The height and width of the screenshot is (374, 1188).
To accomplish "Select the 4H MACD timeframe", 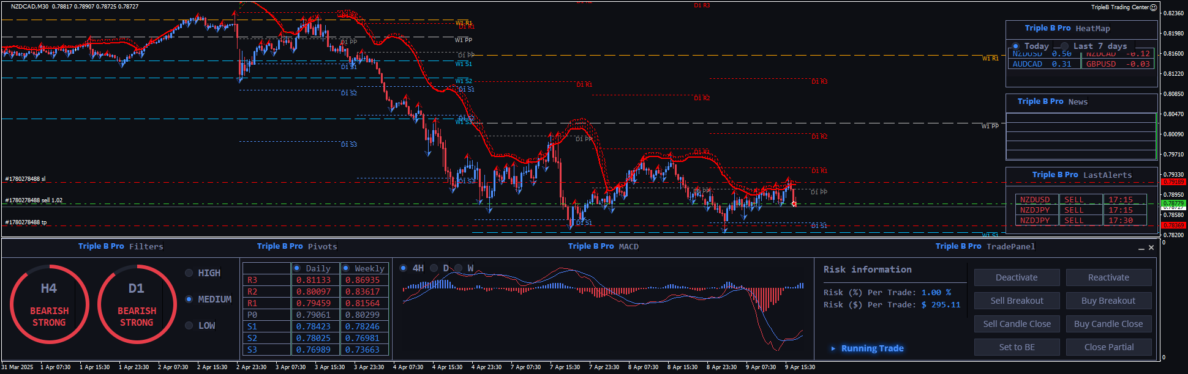I will click(x=403, y=268).
